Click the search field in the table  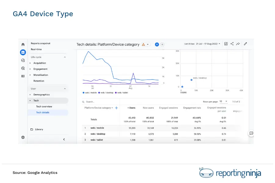pyautogui.click(x=101, y=102)
